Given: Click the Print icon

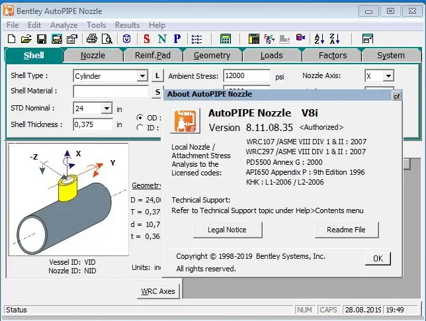Looking at the screenshot, I should coord(92,39).
